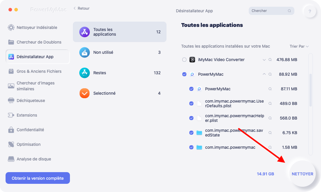Collapse the PowerMyMac file list
This screenshot has height=192, width=321.
click(x=264, y=74)
